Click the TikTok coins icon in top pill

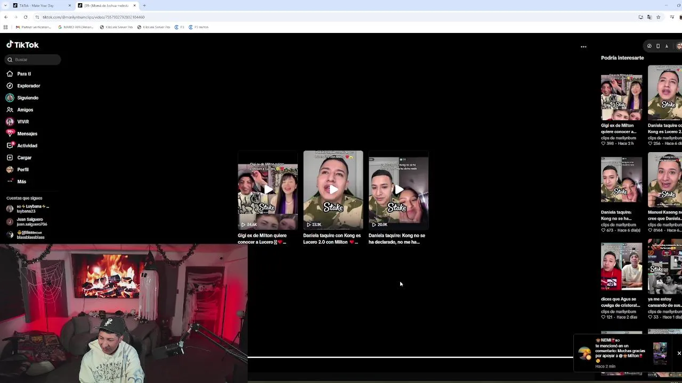[649, 46]
